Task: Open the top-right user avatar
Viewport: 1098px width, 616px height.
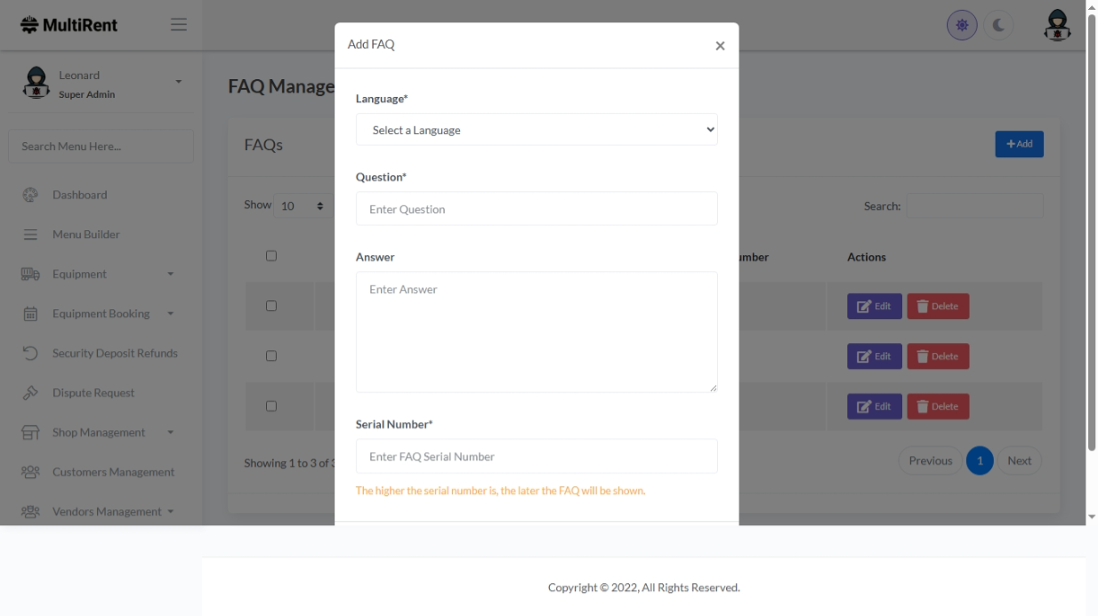Action: tap(1057, 26)
